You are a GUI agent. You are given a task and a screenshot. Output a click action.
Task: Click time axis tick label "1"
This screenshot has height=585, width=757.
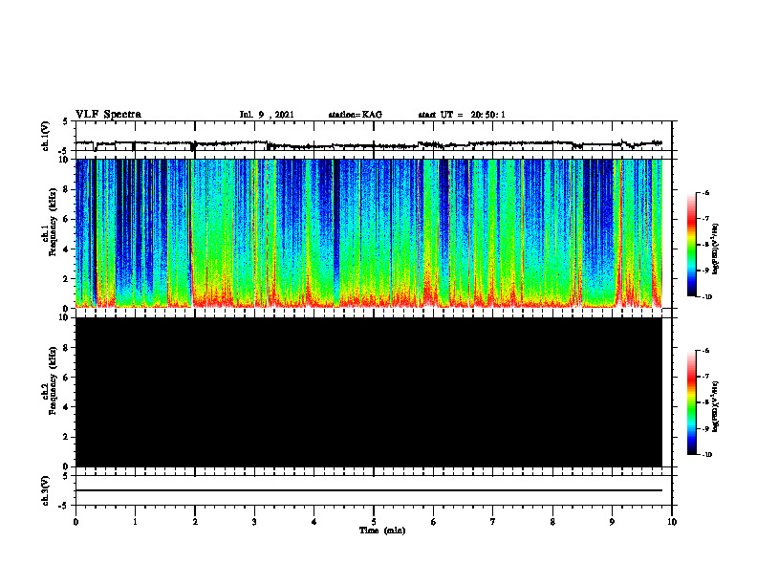coord(135,522)
